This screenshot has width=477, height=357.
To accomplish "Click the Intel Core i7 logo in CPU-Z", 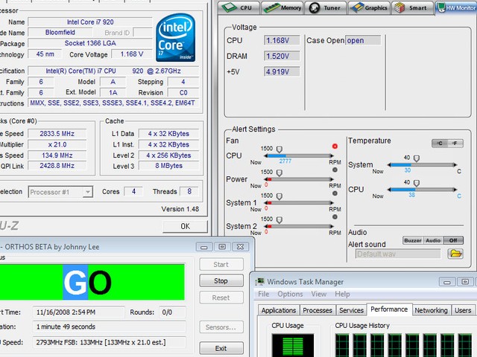I will point(176,37).
